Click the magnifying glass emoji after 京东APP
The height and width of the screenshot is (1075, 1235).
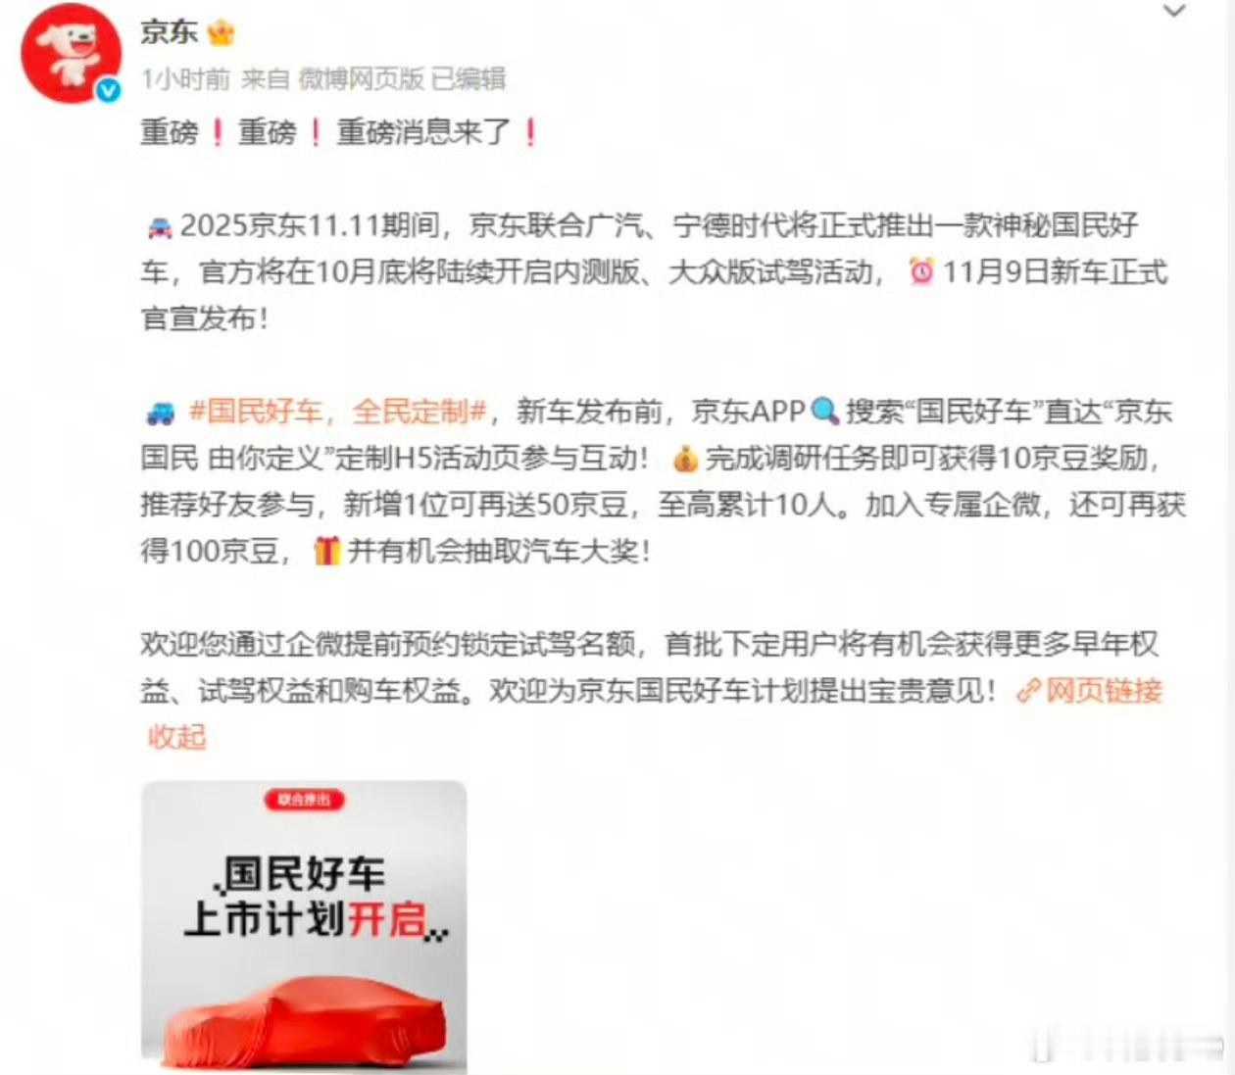pos(825,411)
